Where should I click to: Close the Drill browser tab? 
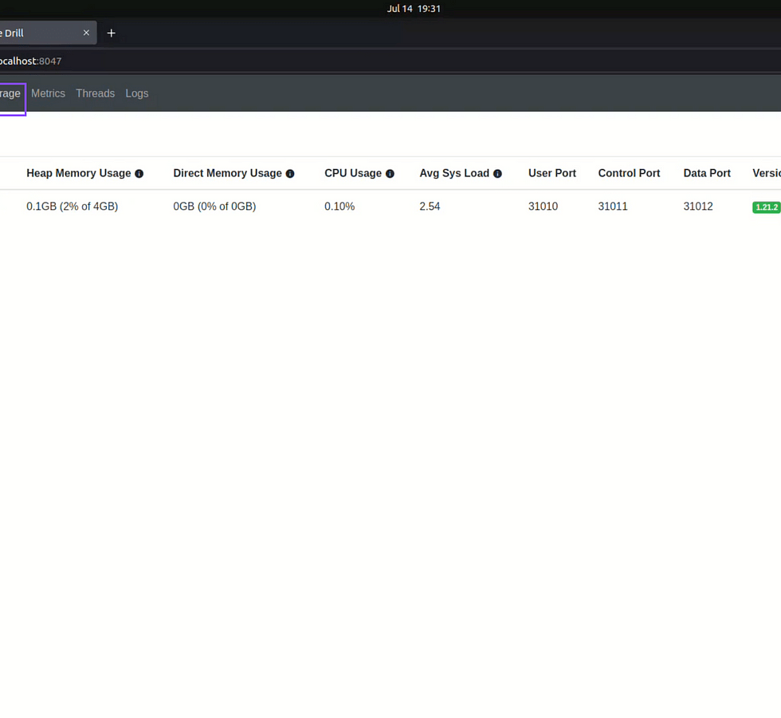click(x=86, y=33)
